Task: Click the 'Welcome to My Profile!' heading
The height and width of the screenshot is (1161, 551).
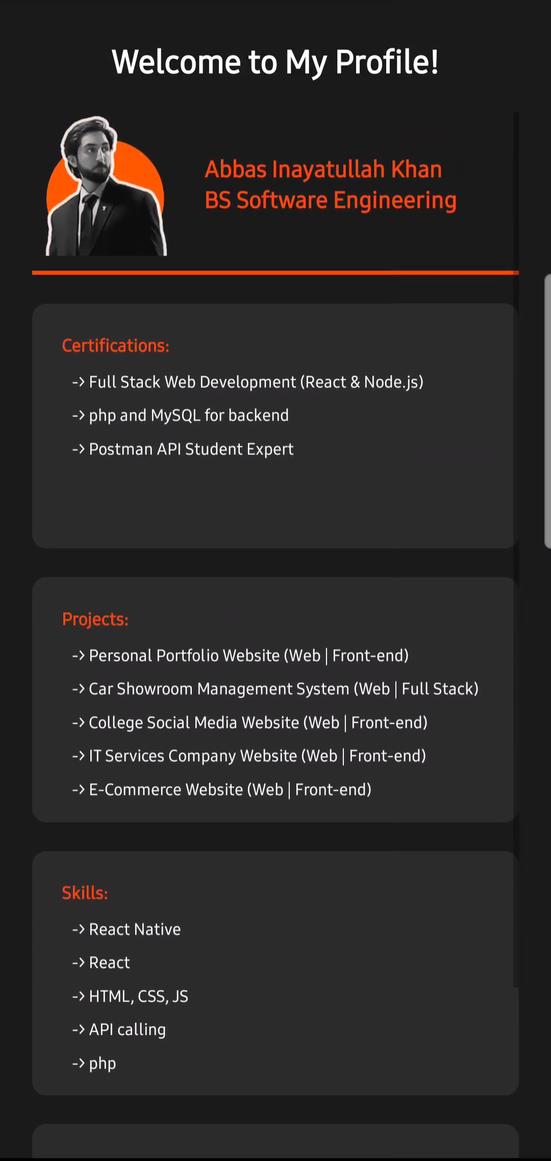Action: [x=275, y=62]
